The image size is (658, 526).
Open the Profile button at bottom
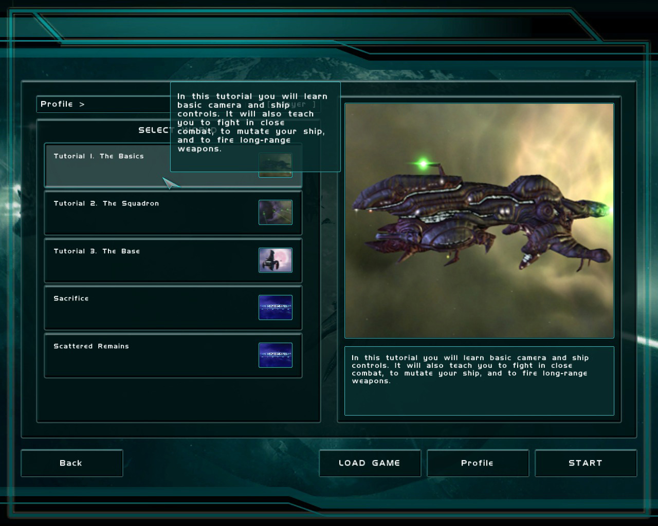[478, 463]
